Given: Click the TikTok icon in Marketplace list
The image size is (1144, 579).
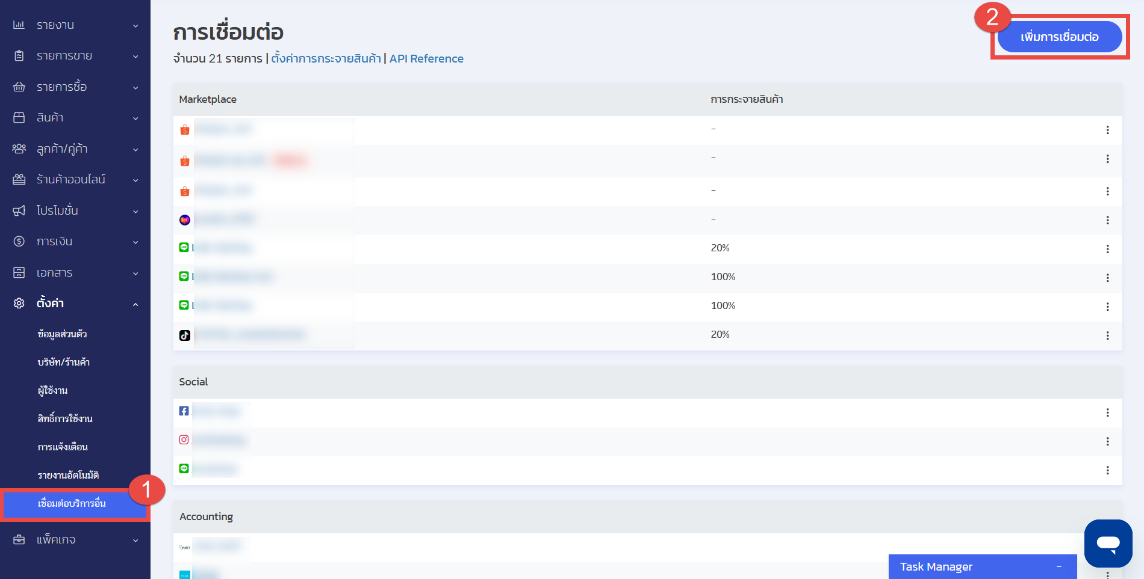Looking at the screenshot, I should (185, 335).
